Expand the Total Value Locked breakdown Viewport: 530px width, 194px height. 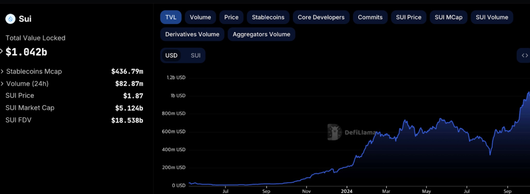click(x=2, y=51)
